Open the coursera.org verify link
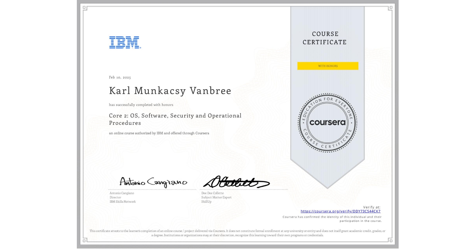The width and height of the screenshot is (476, 249). click(340, 211)
